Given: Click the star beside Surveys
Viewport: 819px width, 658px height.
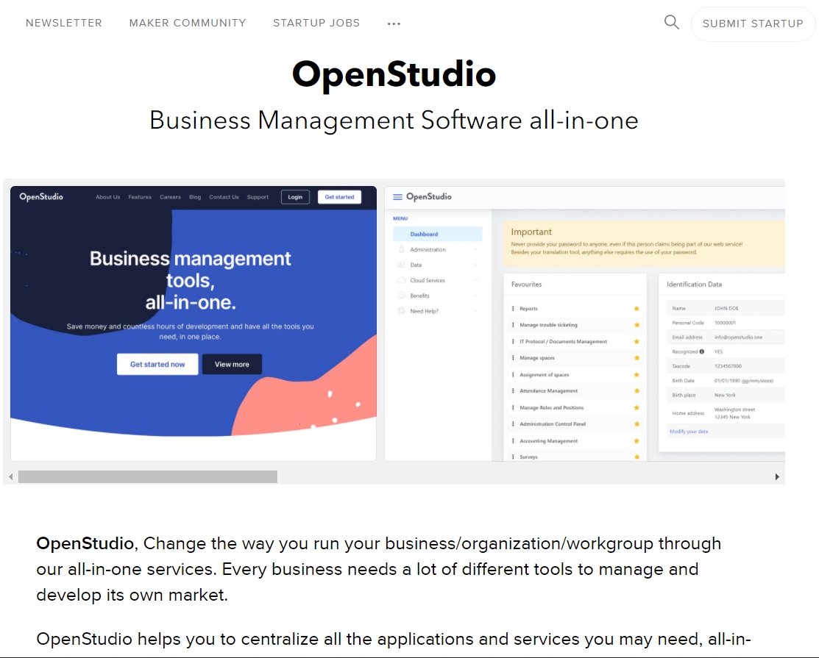Looking at the screenshot, I should tap(637, 457).
